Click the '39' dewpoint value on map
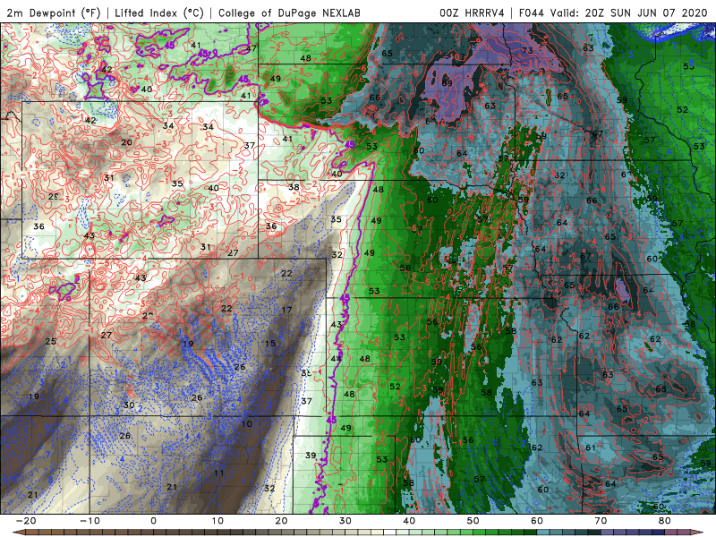Viewport: 716px width, 537px height. click(311, 456)
